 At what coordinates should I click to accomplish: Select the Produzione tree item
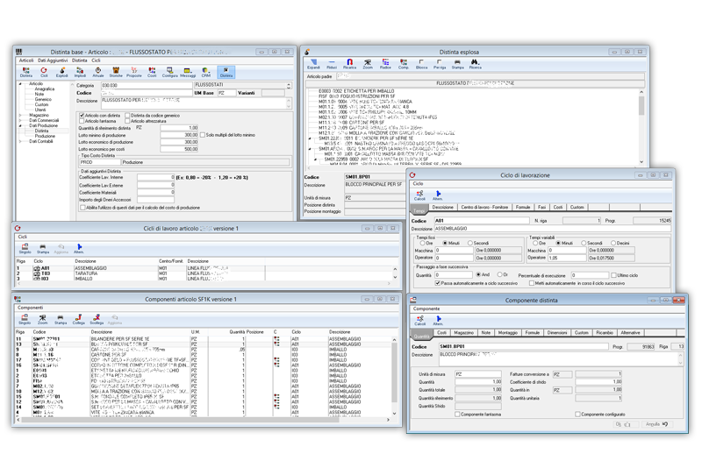point(45,136)
